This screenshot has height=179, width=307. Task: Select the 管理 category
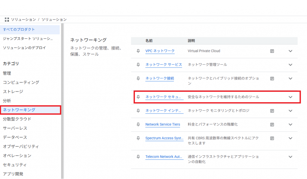click(x=7, y=73)
